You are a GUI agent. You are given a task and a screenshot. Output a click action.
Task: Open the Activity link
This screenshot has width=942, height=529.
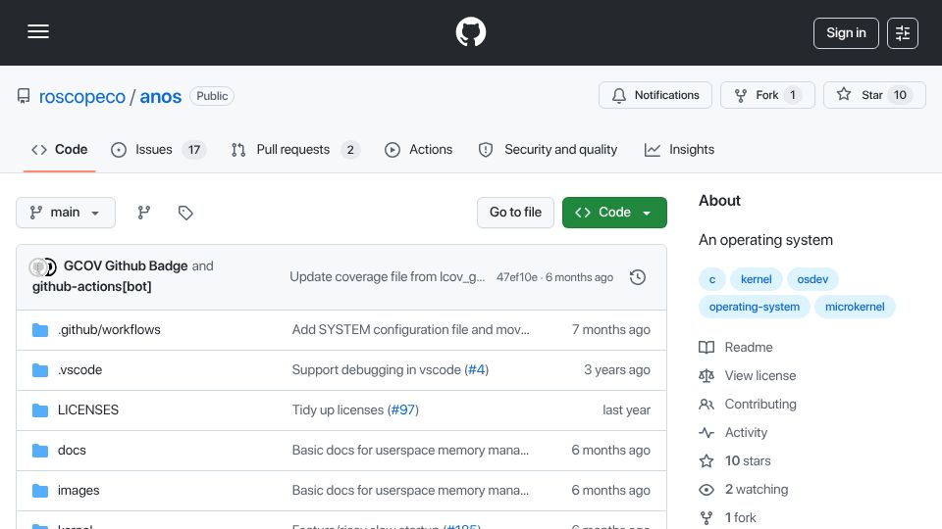[746, 432]
